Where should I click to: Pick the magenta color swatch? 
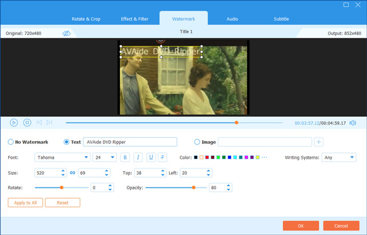pos(246,158)
